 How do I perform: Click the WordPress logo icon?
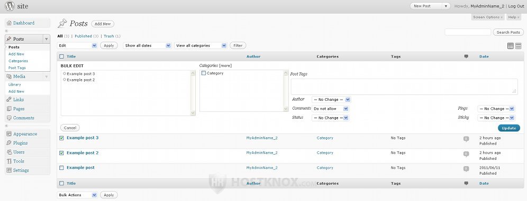click(10, 6)
